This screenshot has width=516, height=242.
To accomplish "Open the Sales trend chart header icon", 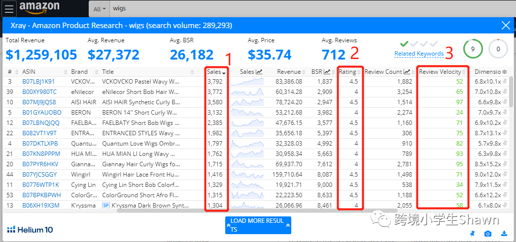I will pos(259,72).
